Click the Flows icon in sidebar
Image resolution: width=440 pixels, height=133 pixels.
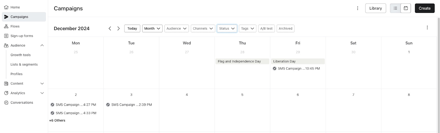pyautogui.click(x=6, y=26)
